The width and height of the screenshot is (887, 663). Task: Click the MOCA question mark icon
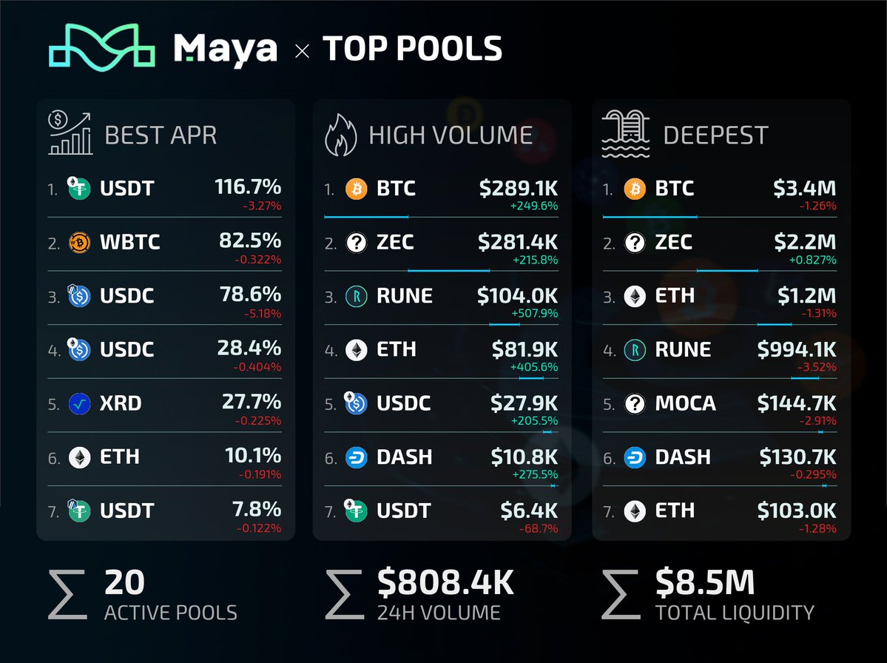635,403
